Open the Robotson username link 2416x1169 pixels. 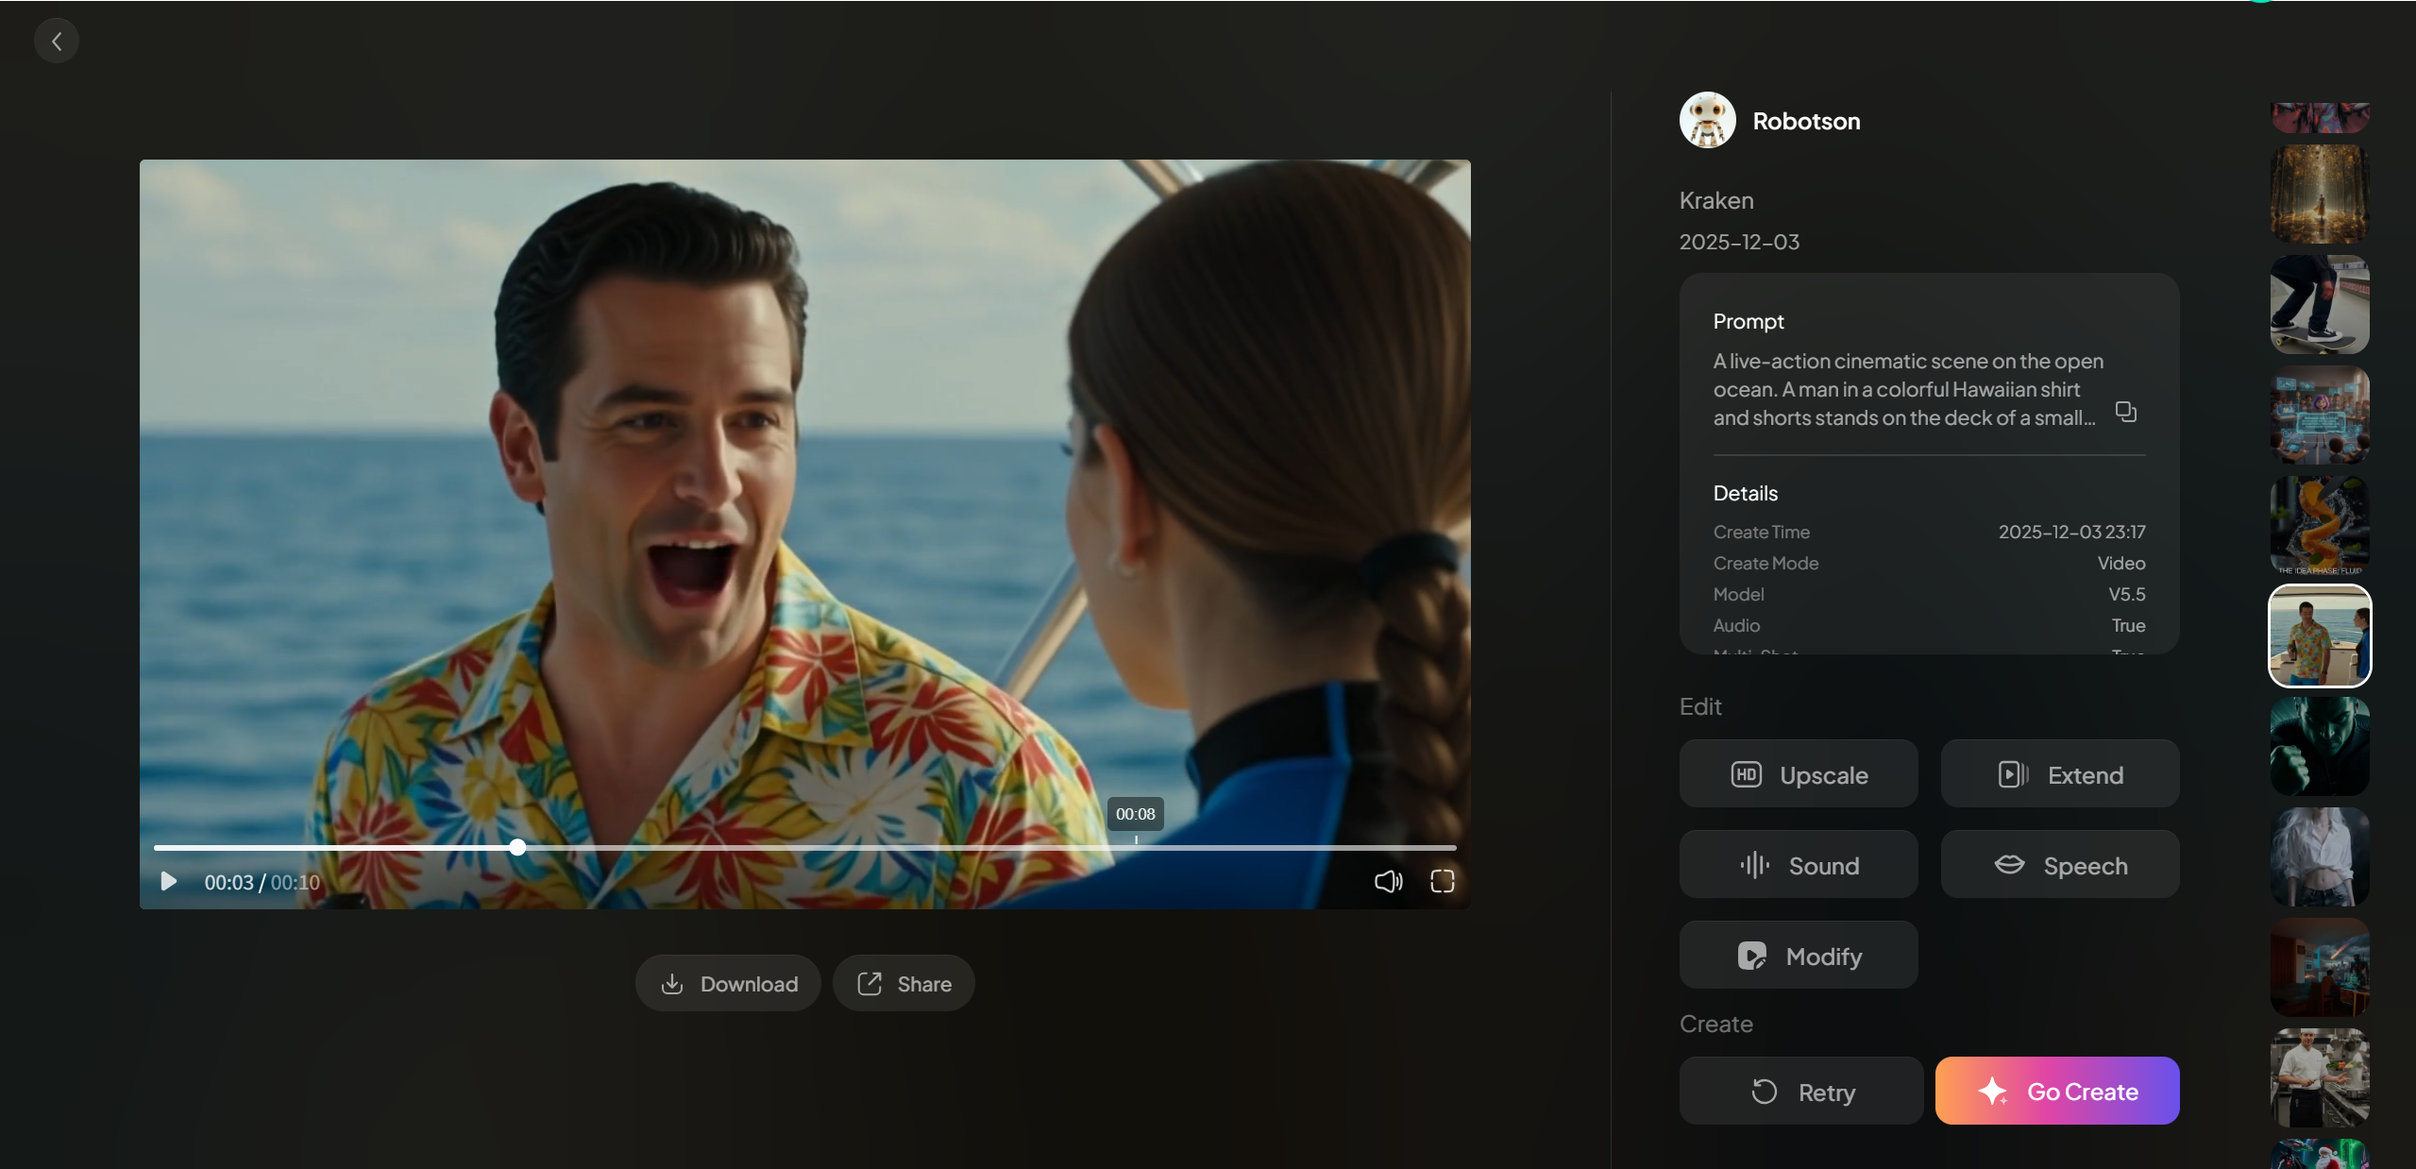pos(1805,121)
